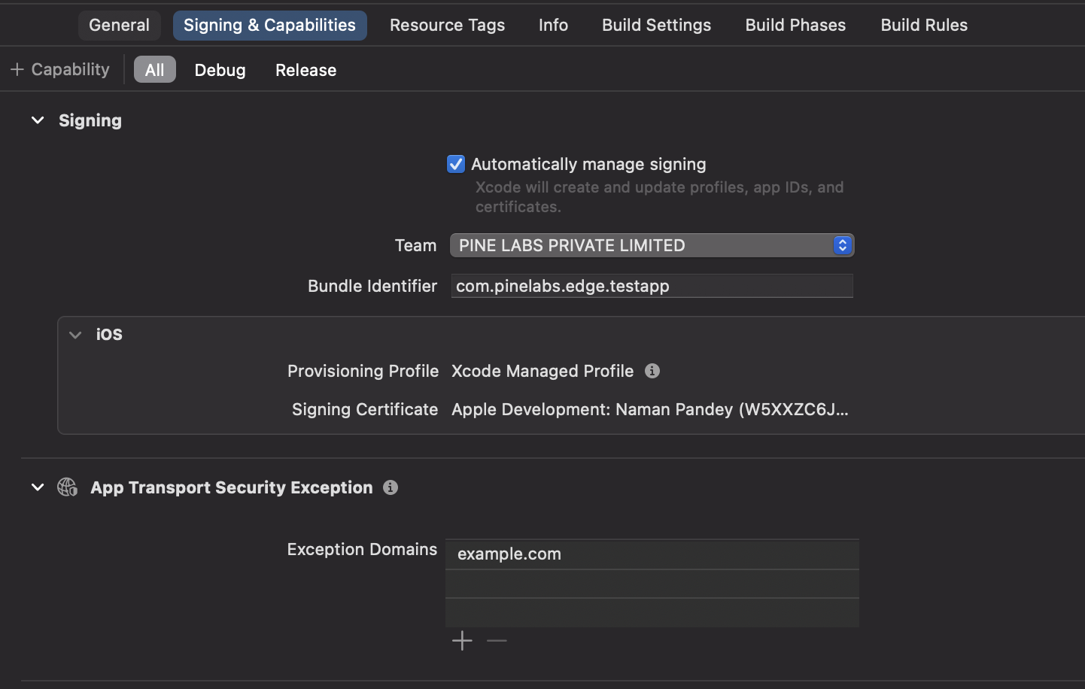Collapse App Transport Security Exception section
This screenshot has height=689, width=1085.
click(x=38, y=487)
